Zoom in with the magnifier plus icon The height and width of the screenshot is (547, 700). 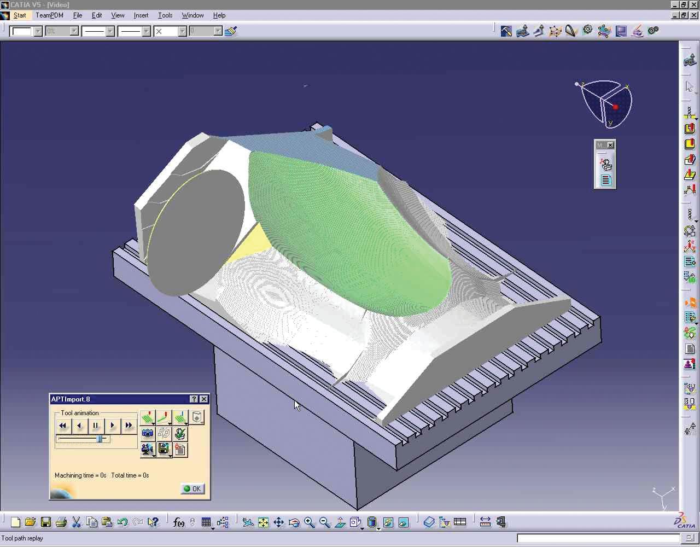pyautogui.click(x=309, y=522)
